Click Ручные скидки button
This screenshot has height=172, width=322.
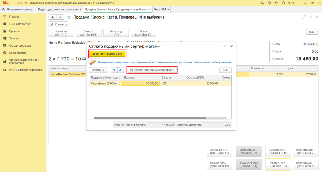(x=249, y=165)
